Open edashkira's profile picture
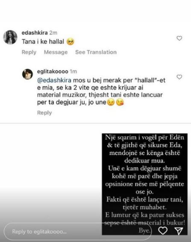This screenshot has height=242, width=191. pos(10,37)
